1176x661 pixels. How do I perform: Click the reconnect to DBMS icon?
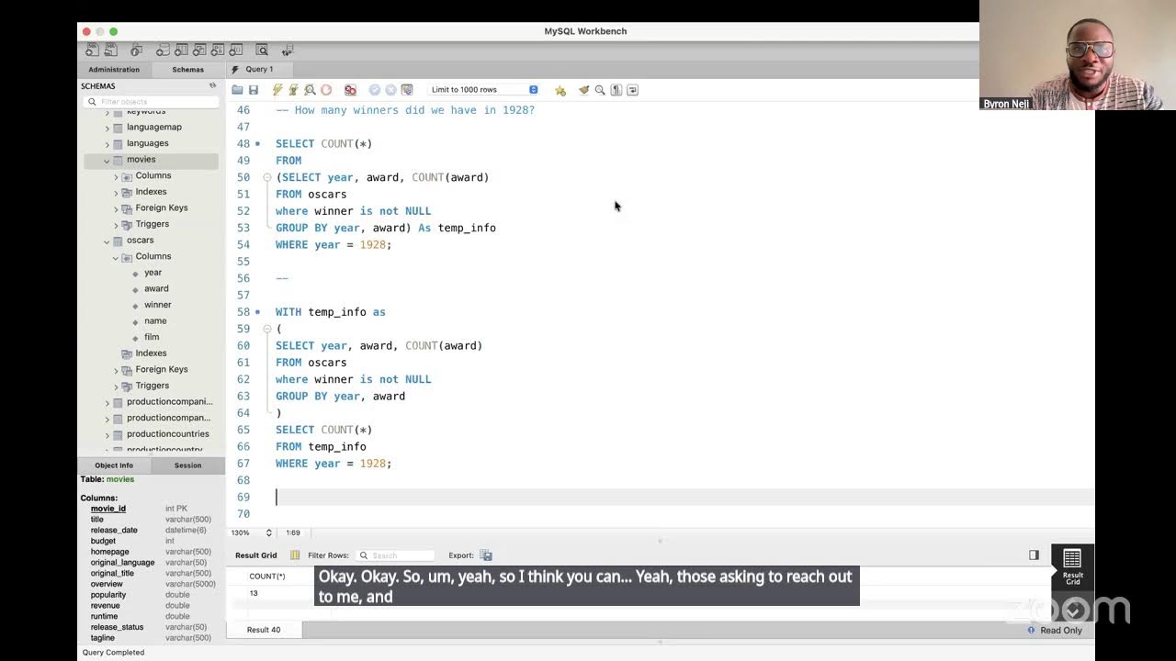[x=288, y=50]
